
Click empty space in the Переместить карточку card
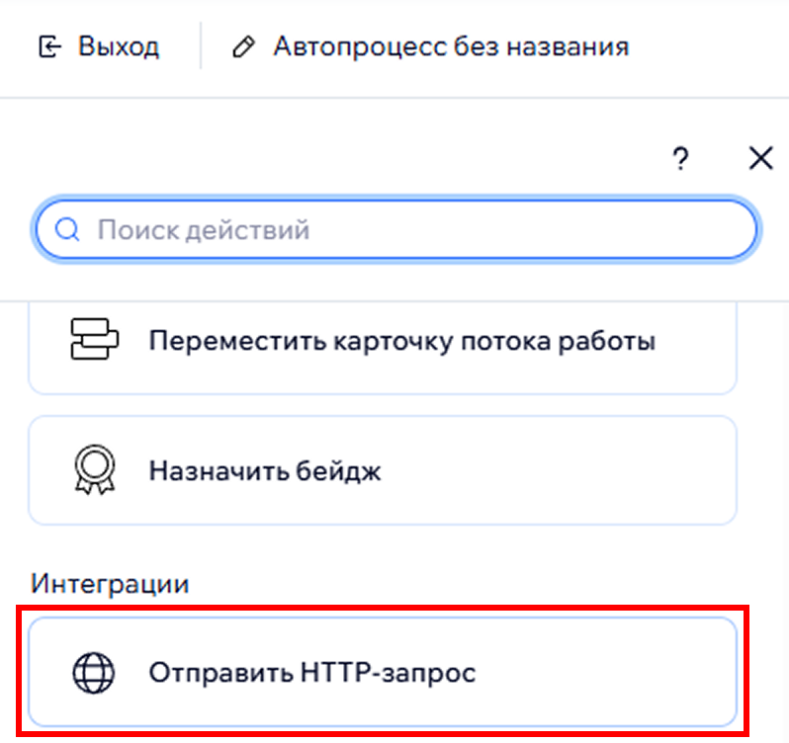pos(697,342)
